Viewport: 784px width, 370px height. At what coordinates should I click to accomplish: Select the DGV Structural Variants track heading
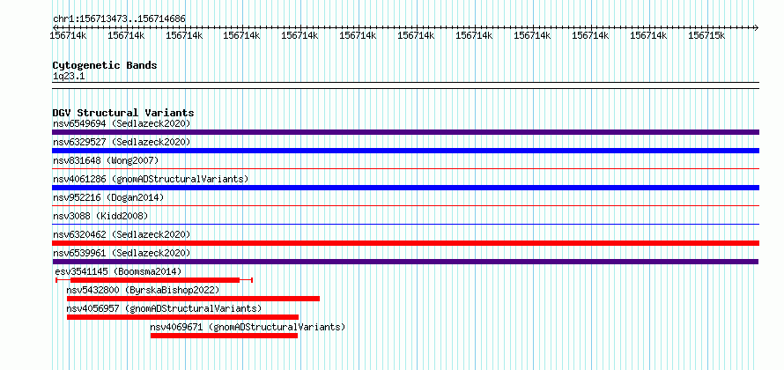pyautogui.click(x=123, y=113)
